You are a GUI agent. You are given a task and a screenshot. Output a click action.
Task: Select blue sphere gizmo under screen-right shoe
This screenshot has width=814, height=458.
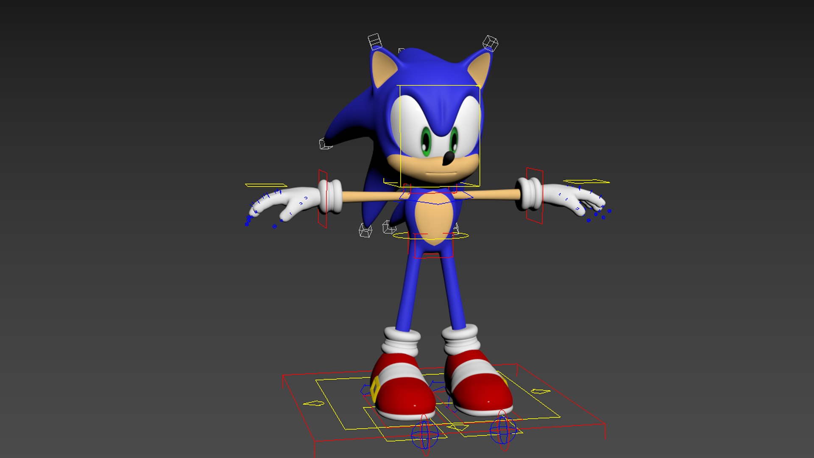point(503,430)
